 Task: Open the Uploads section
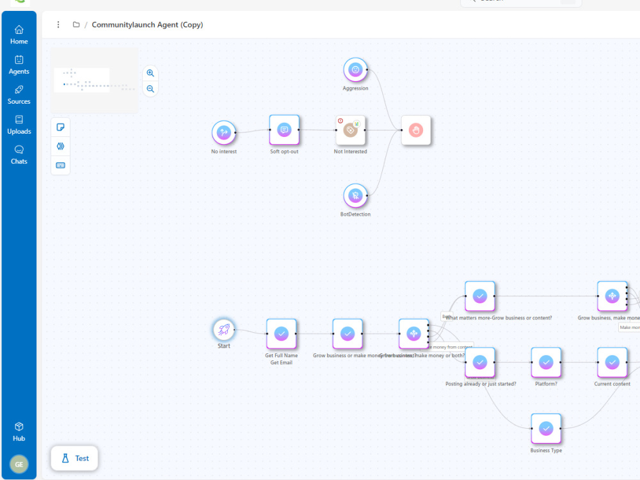click(19, 125)
